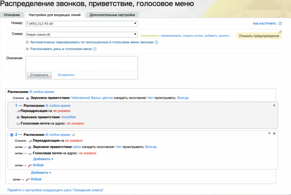Click the Сохранить button
This screenshot has width=291, height=195.
point(39,75)
